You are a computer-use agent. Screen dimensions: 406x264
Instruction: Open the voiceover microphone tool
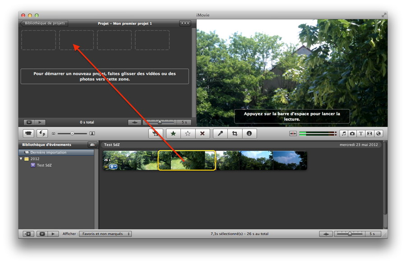[220, 133]
